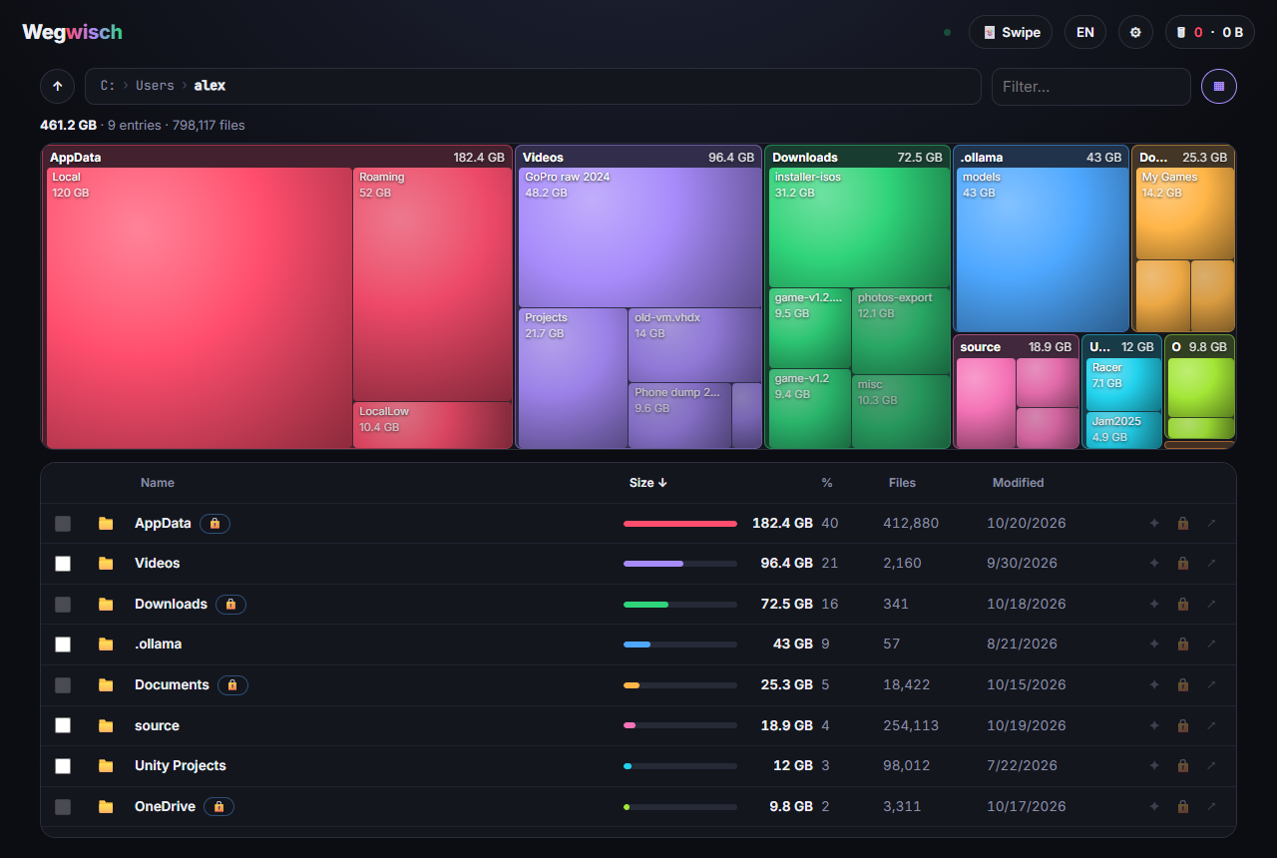Click the folder icon in the source row
The height and width of the screenshot is (858, 1277).
(x=106, y=725)
